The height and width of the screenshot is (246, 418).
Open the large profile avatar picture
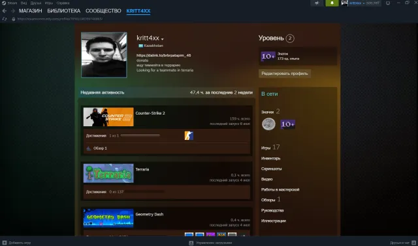pos(104,55)
